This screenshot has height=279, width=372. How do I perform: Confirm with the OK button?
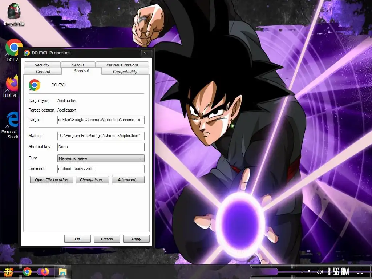78,239
